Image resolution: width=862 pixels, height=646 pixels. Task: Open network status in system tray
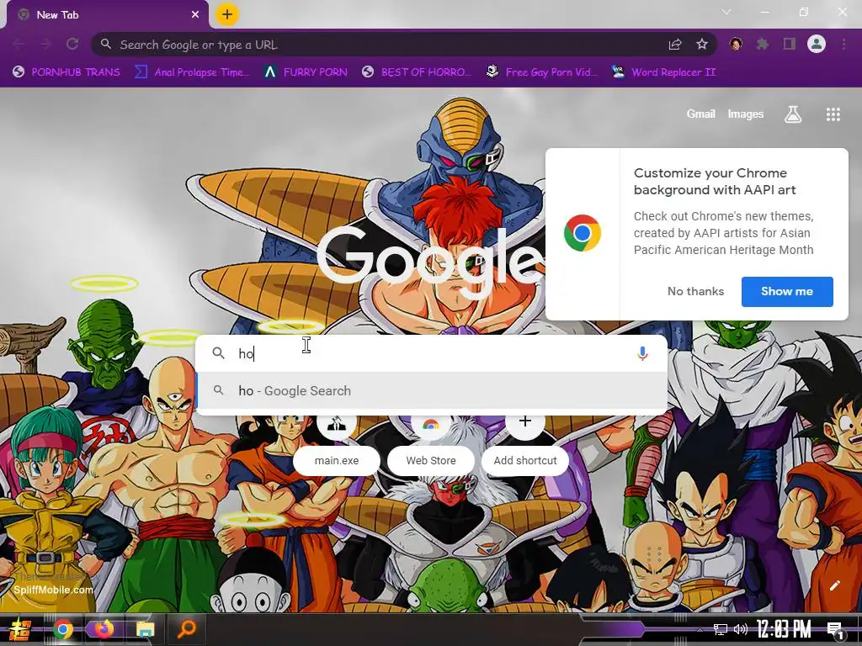pos(721,629)
